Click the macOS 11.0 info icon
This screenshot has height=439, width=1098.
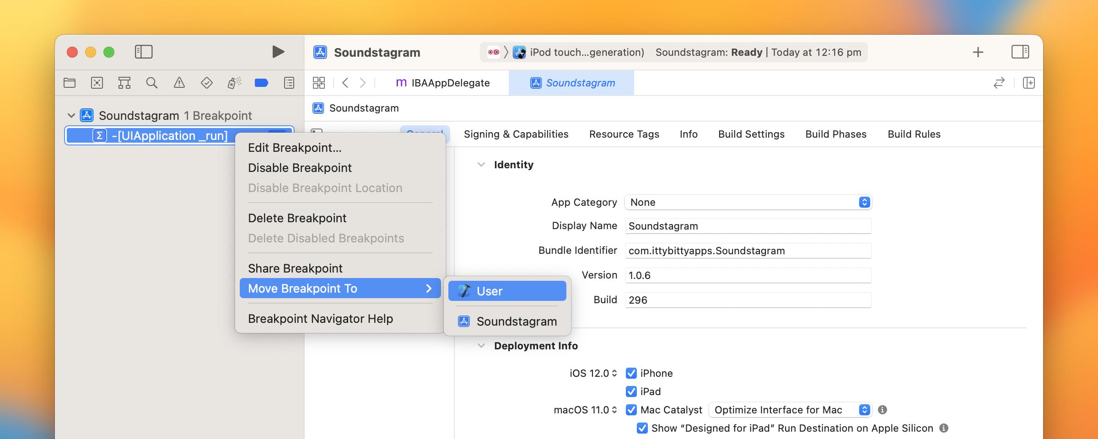[x=883, y=410]
